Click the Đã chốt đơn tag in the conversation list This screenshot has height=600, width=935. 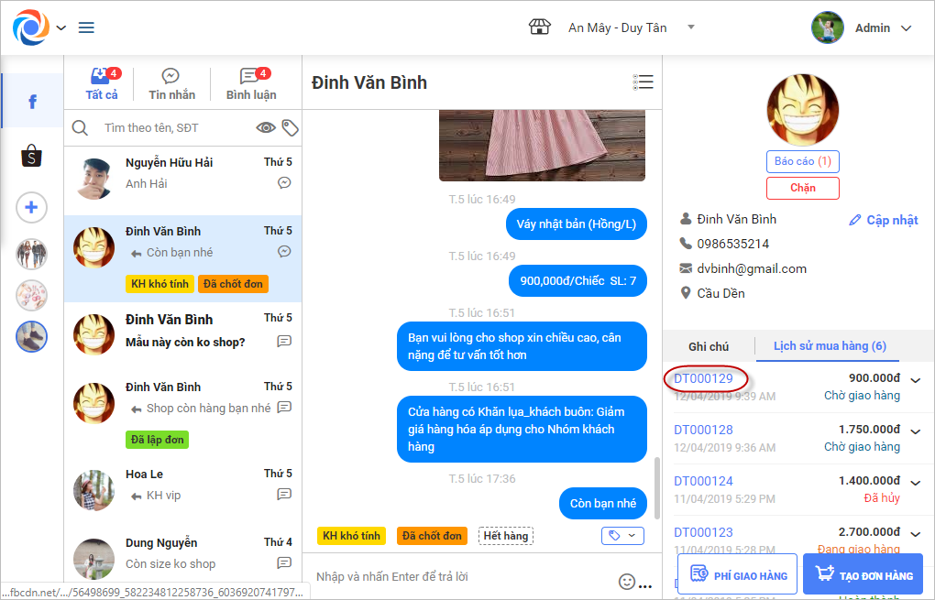pyautogui.click(x=233, y=284)
